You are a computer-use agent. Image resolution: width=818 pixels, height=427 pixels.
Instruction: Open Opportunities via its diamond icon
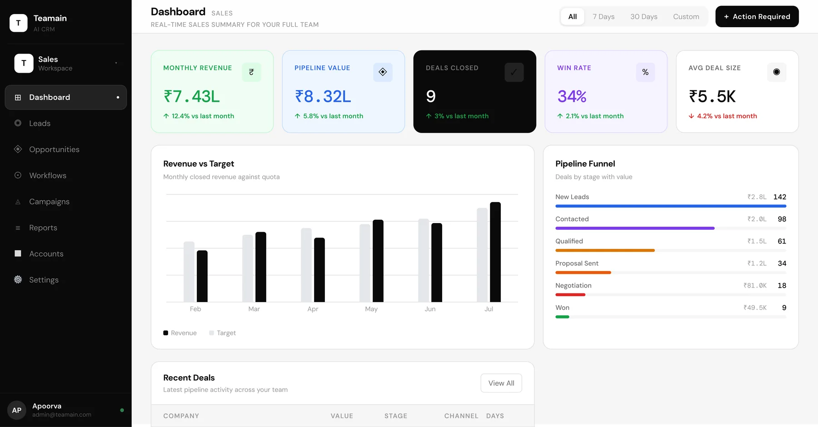18,149
